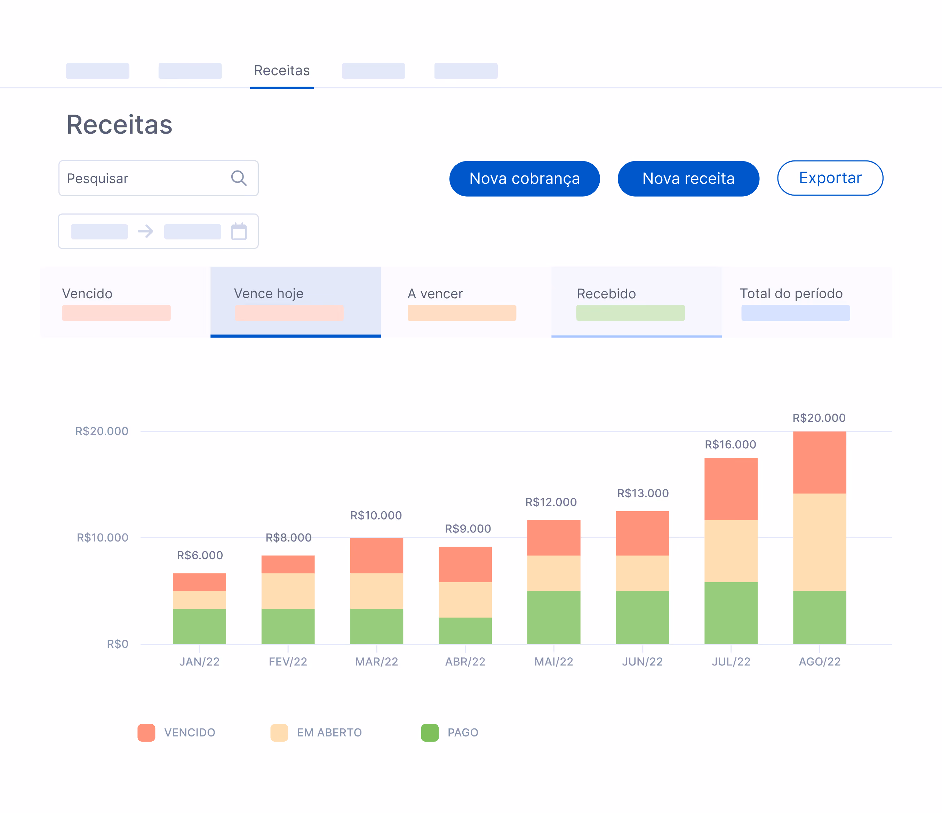942x813 pixels.
Task: Click the green paid segment of JAN/22 bar
Action: [200, 626]
